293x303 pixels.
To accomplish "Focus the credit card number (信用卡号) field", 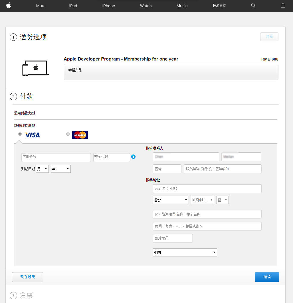I will [56, 157].
